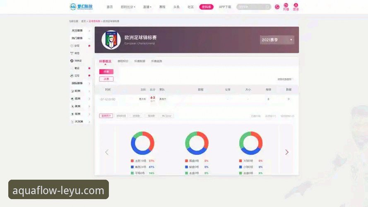This screenshot has width=368, height=207.
Task: Toggle favorite star for 亚冠
Action: tap(89, 76)
